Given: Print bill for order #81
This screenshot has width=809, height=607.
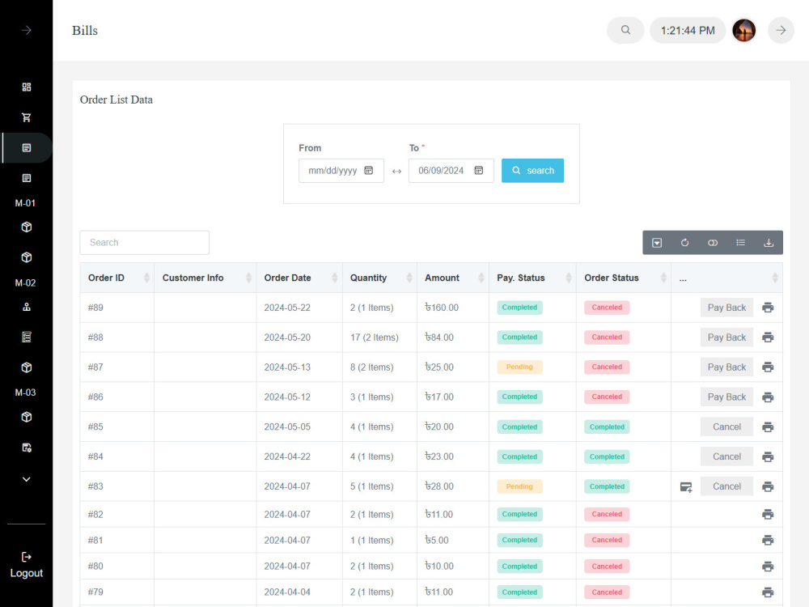Looking at the screenshot, I should (x=768, y=541).
